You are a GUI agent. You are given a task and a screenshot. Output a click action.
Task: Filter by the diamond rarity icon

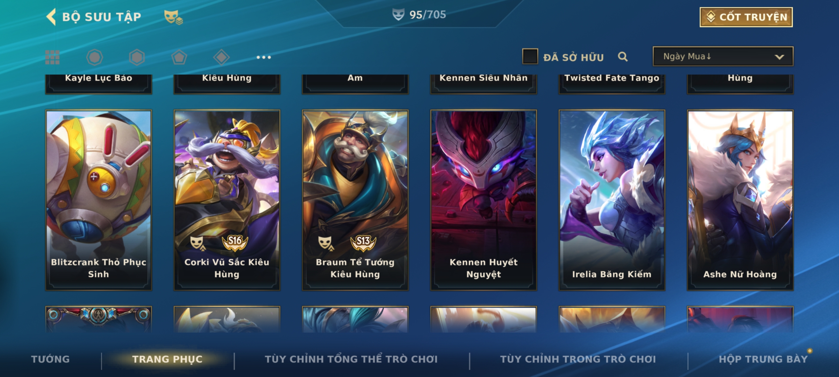221,57
